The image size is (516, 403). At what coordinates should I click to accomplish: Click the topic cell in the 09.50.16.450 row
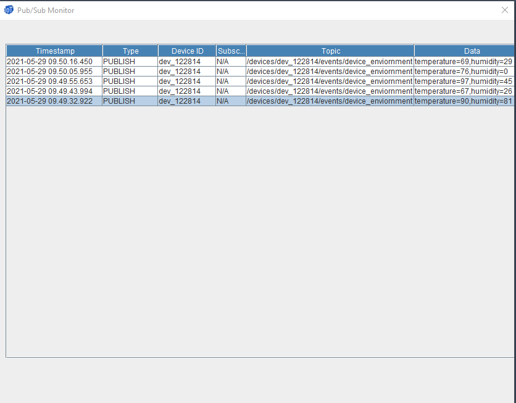tap(330, 62)
